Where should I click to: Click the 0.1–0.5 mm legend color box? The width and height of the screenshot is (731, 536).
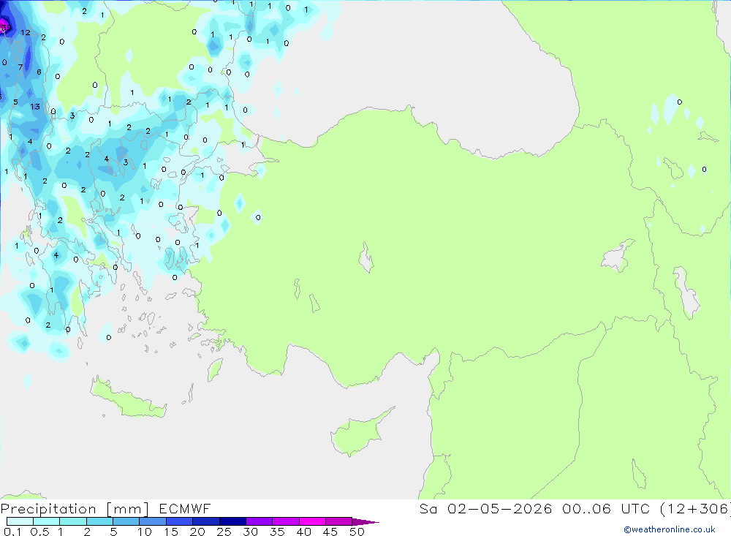(x=20, y=521)
